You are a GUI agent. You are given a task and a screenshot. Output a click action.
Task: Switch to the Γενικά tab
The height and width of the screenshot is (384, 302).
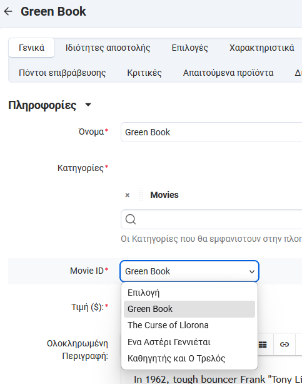point(31,48)
